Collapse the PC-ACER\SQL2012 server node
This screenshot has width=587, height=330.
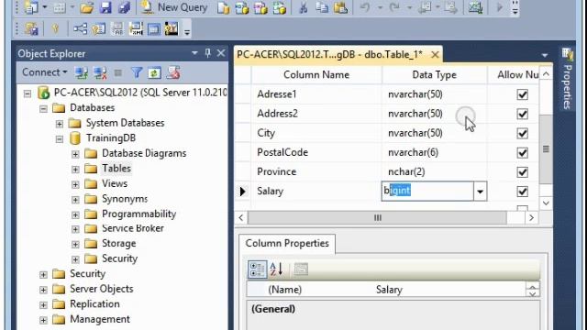pyautogui.click(x=28, y=93)
